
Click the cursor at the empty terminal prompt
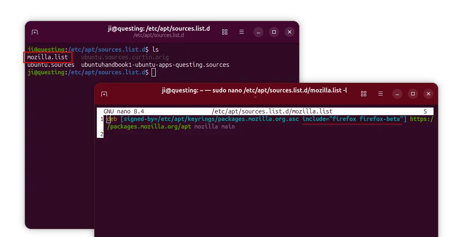(154, 72)
